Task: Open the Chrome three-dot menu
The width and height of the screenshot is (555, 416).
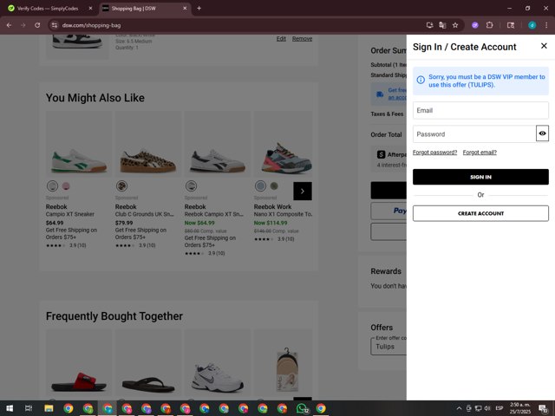Action: [x=546, y=25]
